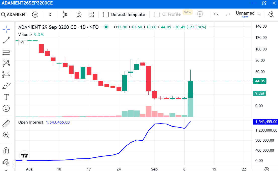
Task: Save the chart layout
Action: (245, 17)
